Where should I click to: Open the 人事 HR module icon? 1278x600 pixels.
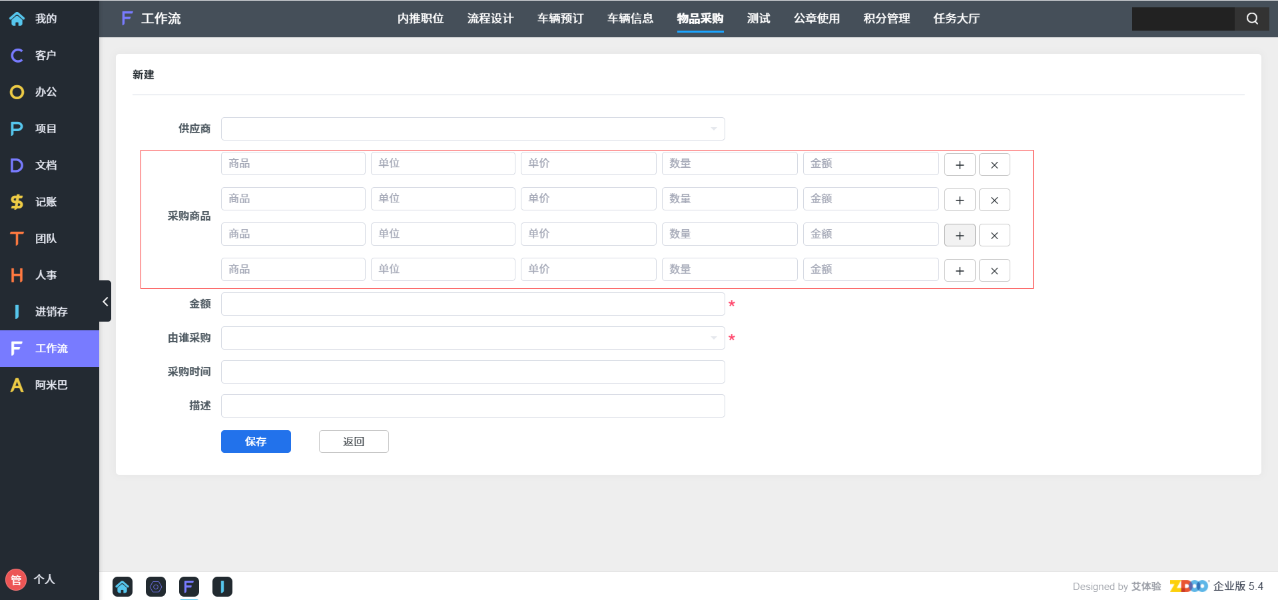point(17,275)
